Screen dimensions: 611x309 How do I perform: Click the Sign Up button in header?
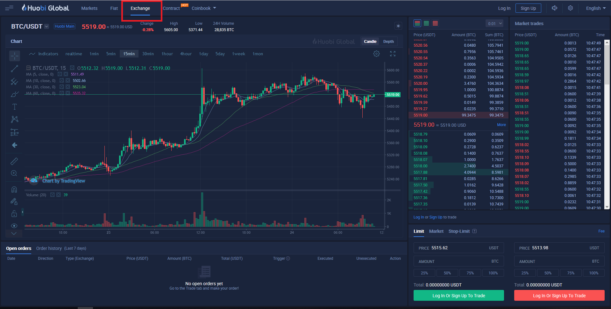(x=528, y=8)
